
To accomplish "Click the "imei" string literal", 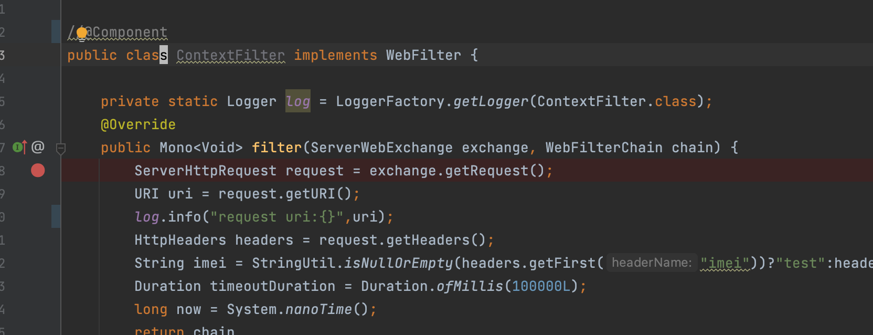I will pyautogui.click(x=726, y=263).
